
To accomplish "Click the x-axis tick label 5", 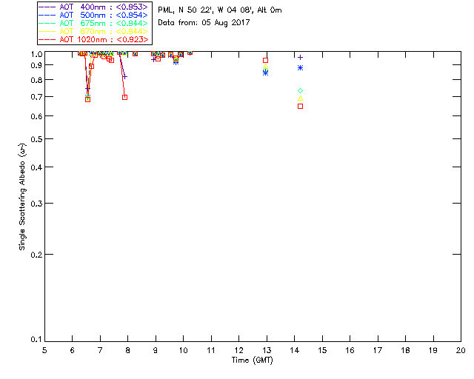I will coord(44,350).
